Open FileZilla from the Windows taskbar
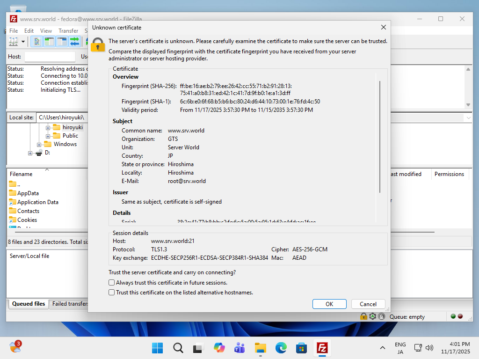Screen dimensions: 479x359 coord(322,348)
